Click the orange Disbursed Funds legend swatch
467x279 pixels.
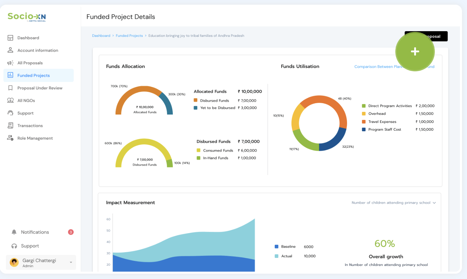pos(196,100)
